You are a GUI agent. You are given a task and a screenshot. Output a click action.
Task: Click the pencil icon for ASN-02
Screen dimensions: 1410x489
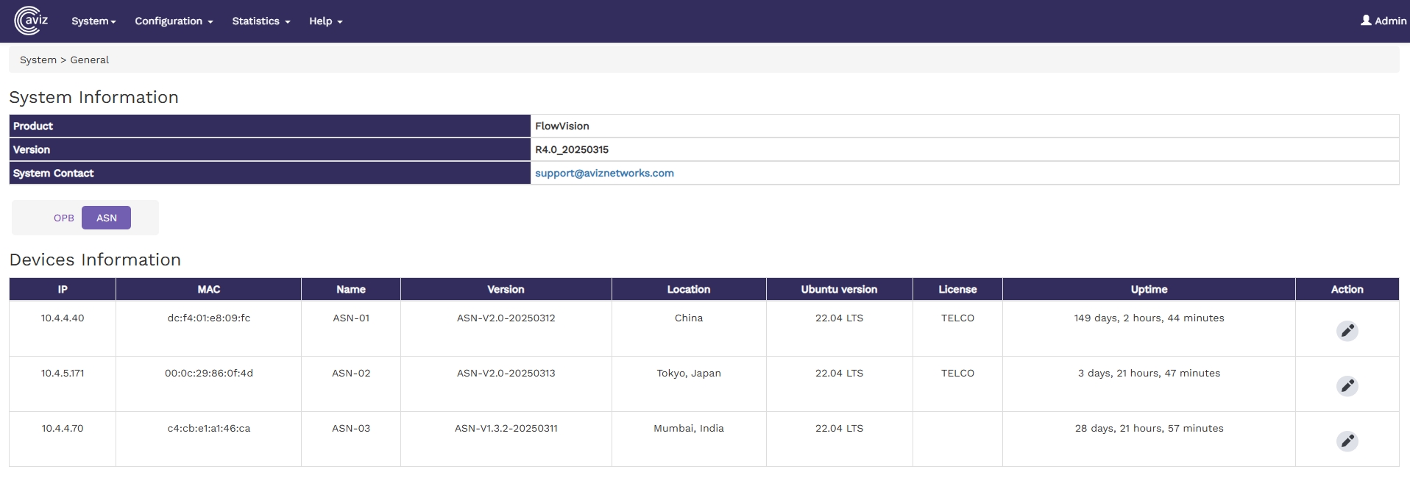point(1347,386)
